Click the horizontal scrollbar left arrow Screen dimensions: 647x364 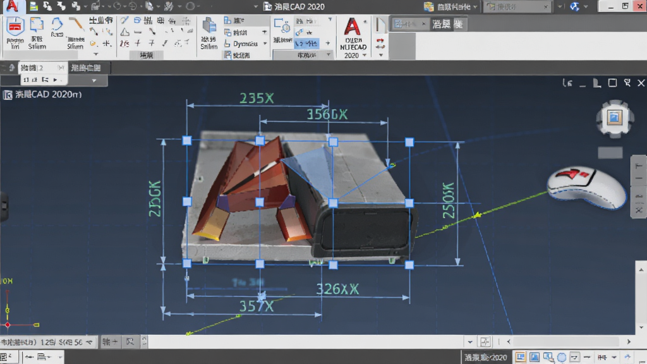(509, 342)
